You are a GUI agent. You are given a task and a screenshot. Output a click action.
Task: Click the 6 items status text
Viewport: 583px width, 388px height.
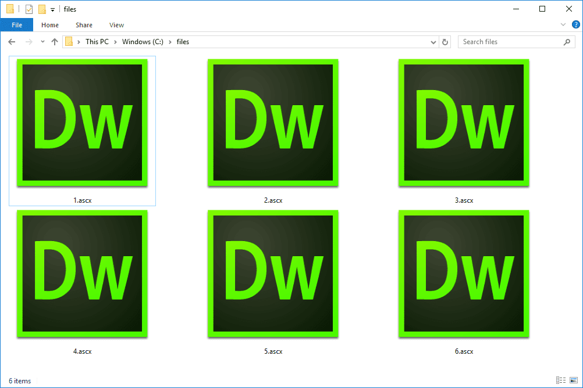point(20,381)
